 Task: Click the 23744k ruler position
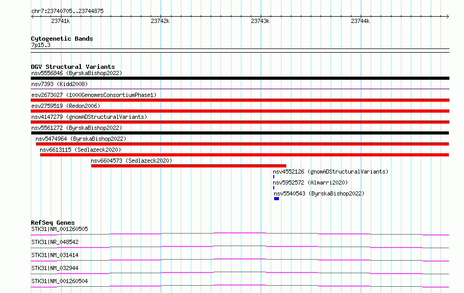click(360, 21)
